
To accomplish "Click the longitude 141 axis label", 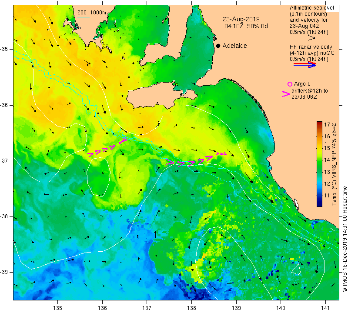I will pos(325,308).
